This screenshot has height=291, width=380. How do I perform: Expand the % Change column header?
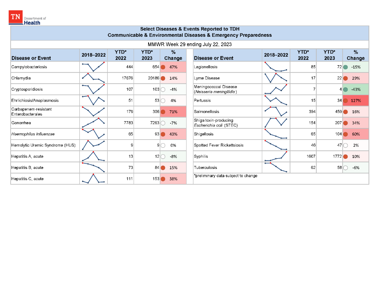(173, 55)
